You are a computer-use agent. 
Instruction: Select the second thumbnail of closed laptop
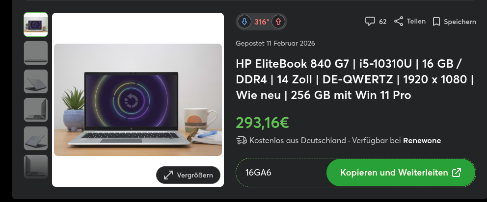click(36, 53)
